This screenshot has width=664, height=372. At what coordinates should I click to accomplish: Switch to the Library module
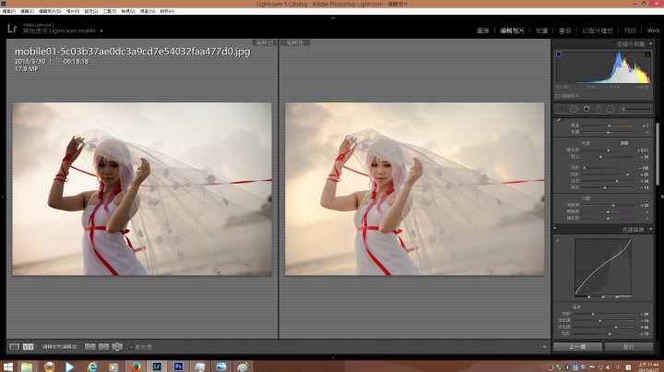point(482,30)
